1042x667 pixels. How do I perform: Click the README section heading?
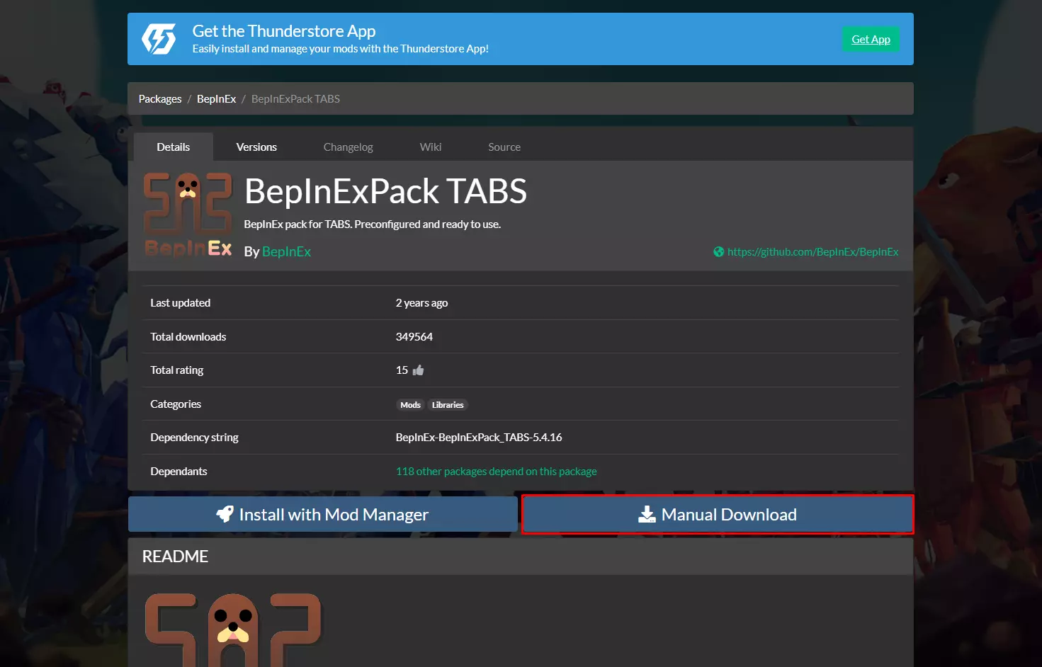coord(175,557)
